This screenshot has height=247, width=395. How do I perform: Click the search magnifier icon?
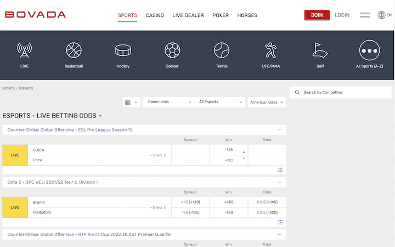(297, 93)
